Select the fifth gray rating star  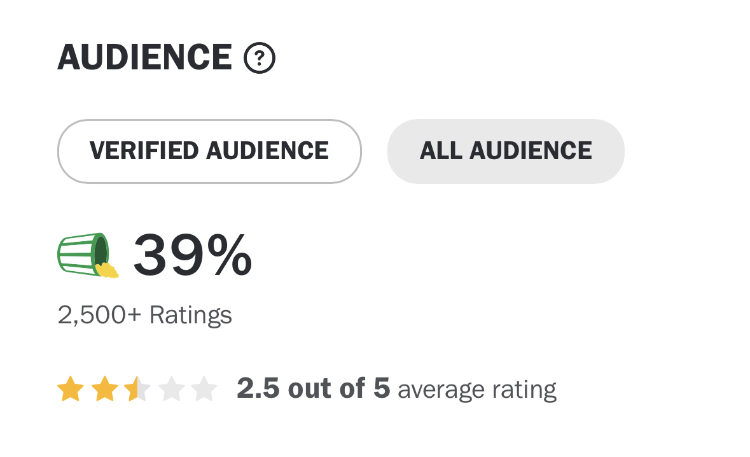point(204,388)
